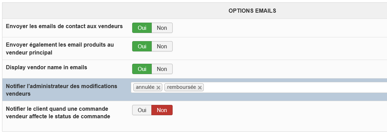The width and height of the screenshot is (387, 133).
Task: Click label "Notifier l'administrateur des modifications vendeurs"
Action: 61,90
